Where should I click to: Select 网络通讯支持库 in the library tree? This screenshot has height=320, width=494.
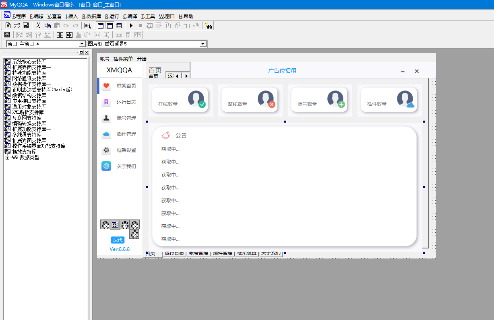[x=29, y=79]
